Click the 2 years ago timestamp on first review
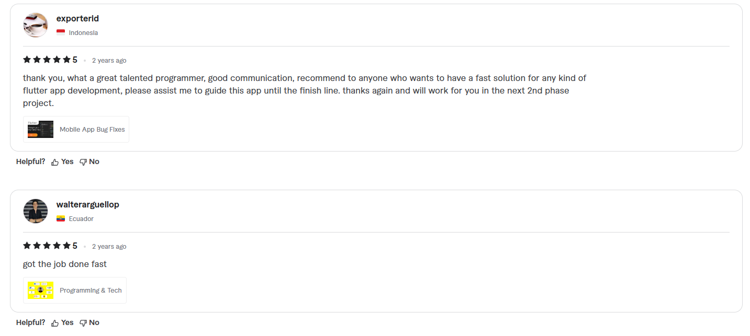This screenshot has width=750, height=336. [x=109, y=60]
